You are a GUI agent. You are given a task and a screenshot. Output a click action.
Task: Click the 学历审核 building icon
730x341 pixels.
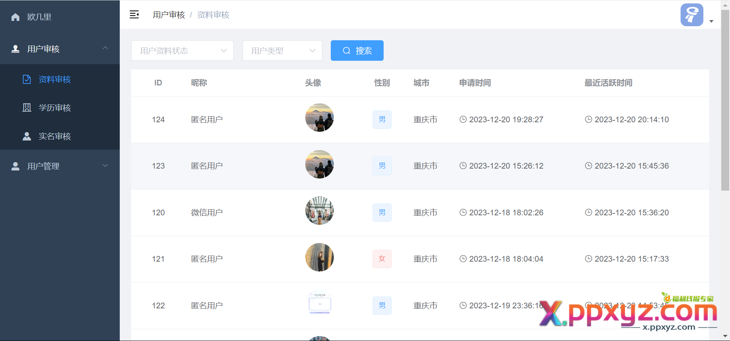tap(27, 108)
